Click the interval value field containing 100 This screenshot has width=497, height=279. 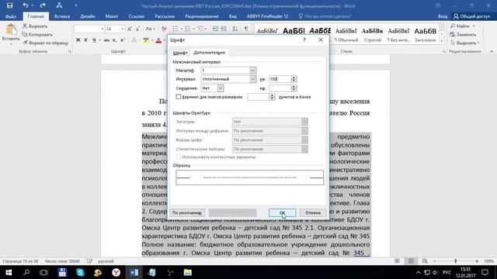coord(280,79)
